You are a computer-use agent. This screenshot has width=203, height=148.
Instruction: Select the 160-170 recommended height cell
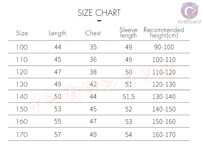click(x=164, y=135)
